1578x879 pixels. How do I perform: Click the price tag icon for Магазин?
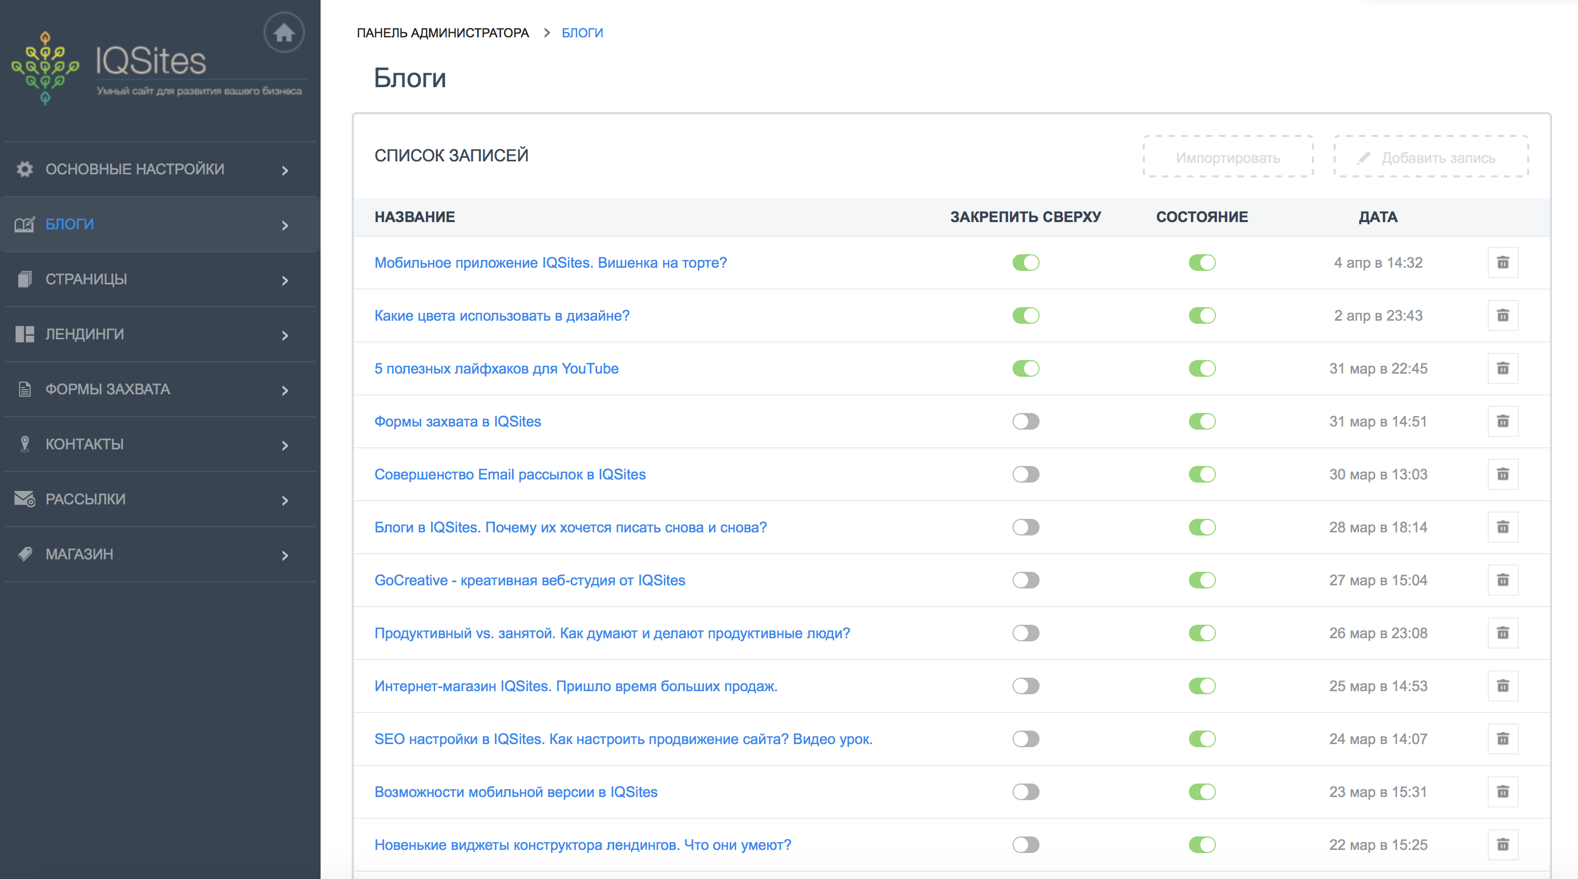pos(24,554)
